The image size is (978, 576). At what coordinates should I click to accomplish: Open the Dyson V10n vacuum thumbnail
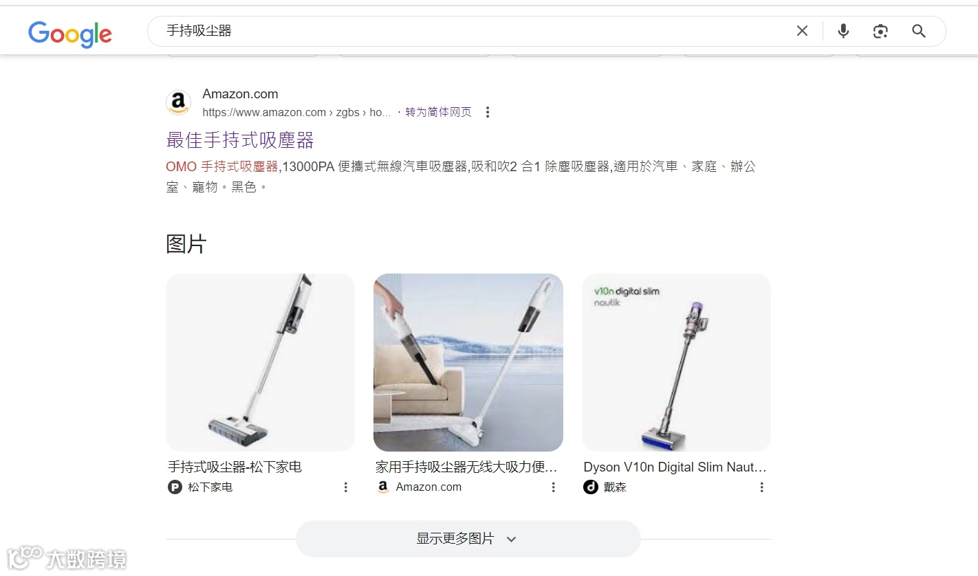676,362
